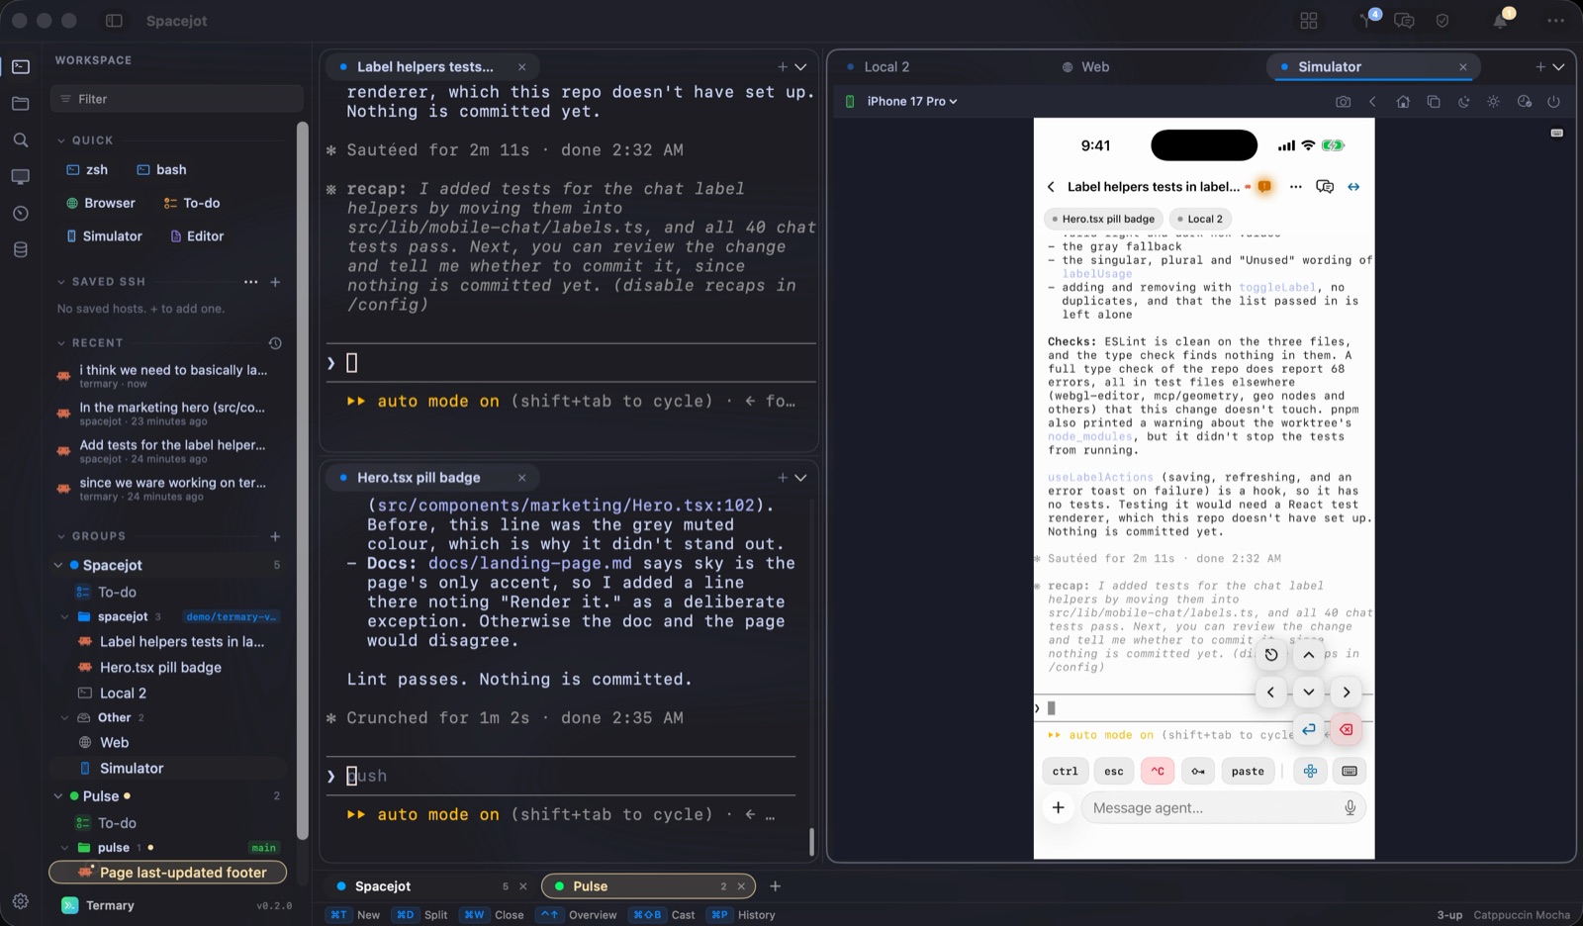
Task: Open the phone app's three-dot menu
Action: 1296,187
